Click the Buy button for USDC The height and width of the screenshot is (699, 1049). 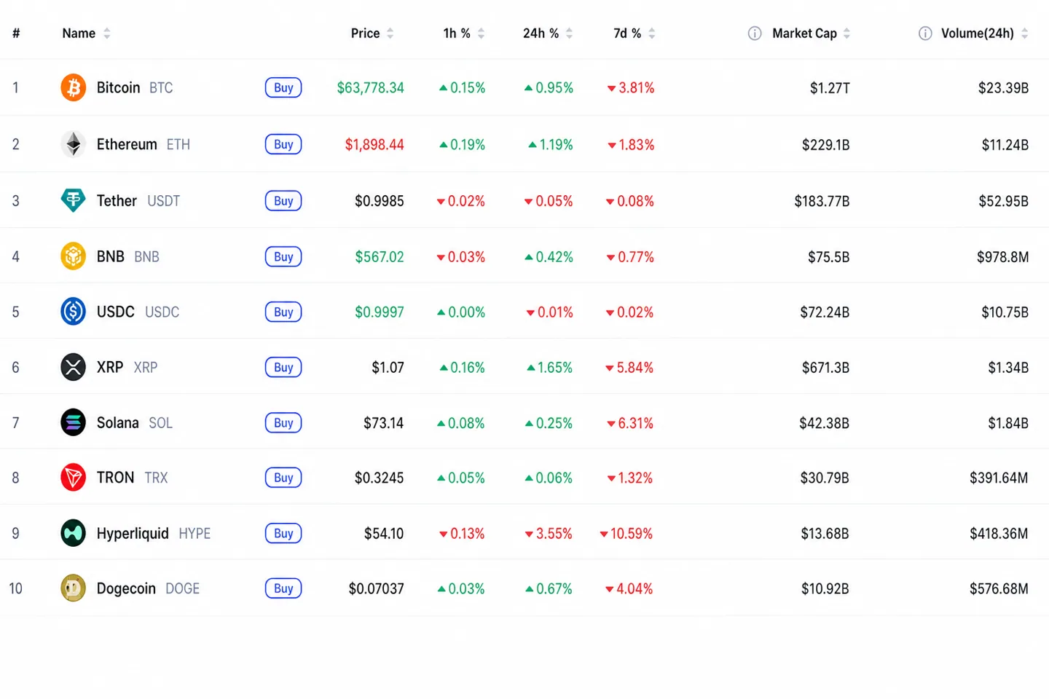pyautogui.click(x=283, y=312)
